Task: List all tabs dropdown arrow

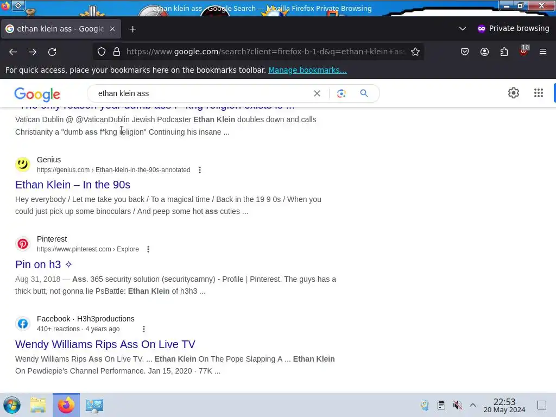Action: click(x=463, y=28)
